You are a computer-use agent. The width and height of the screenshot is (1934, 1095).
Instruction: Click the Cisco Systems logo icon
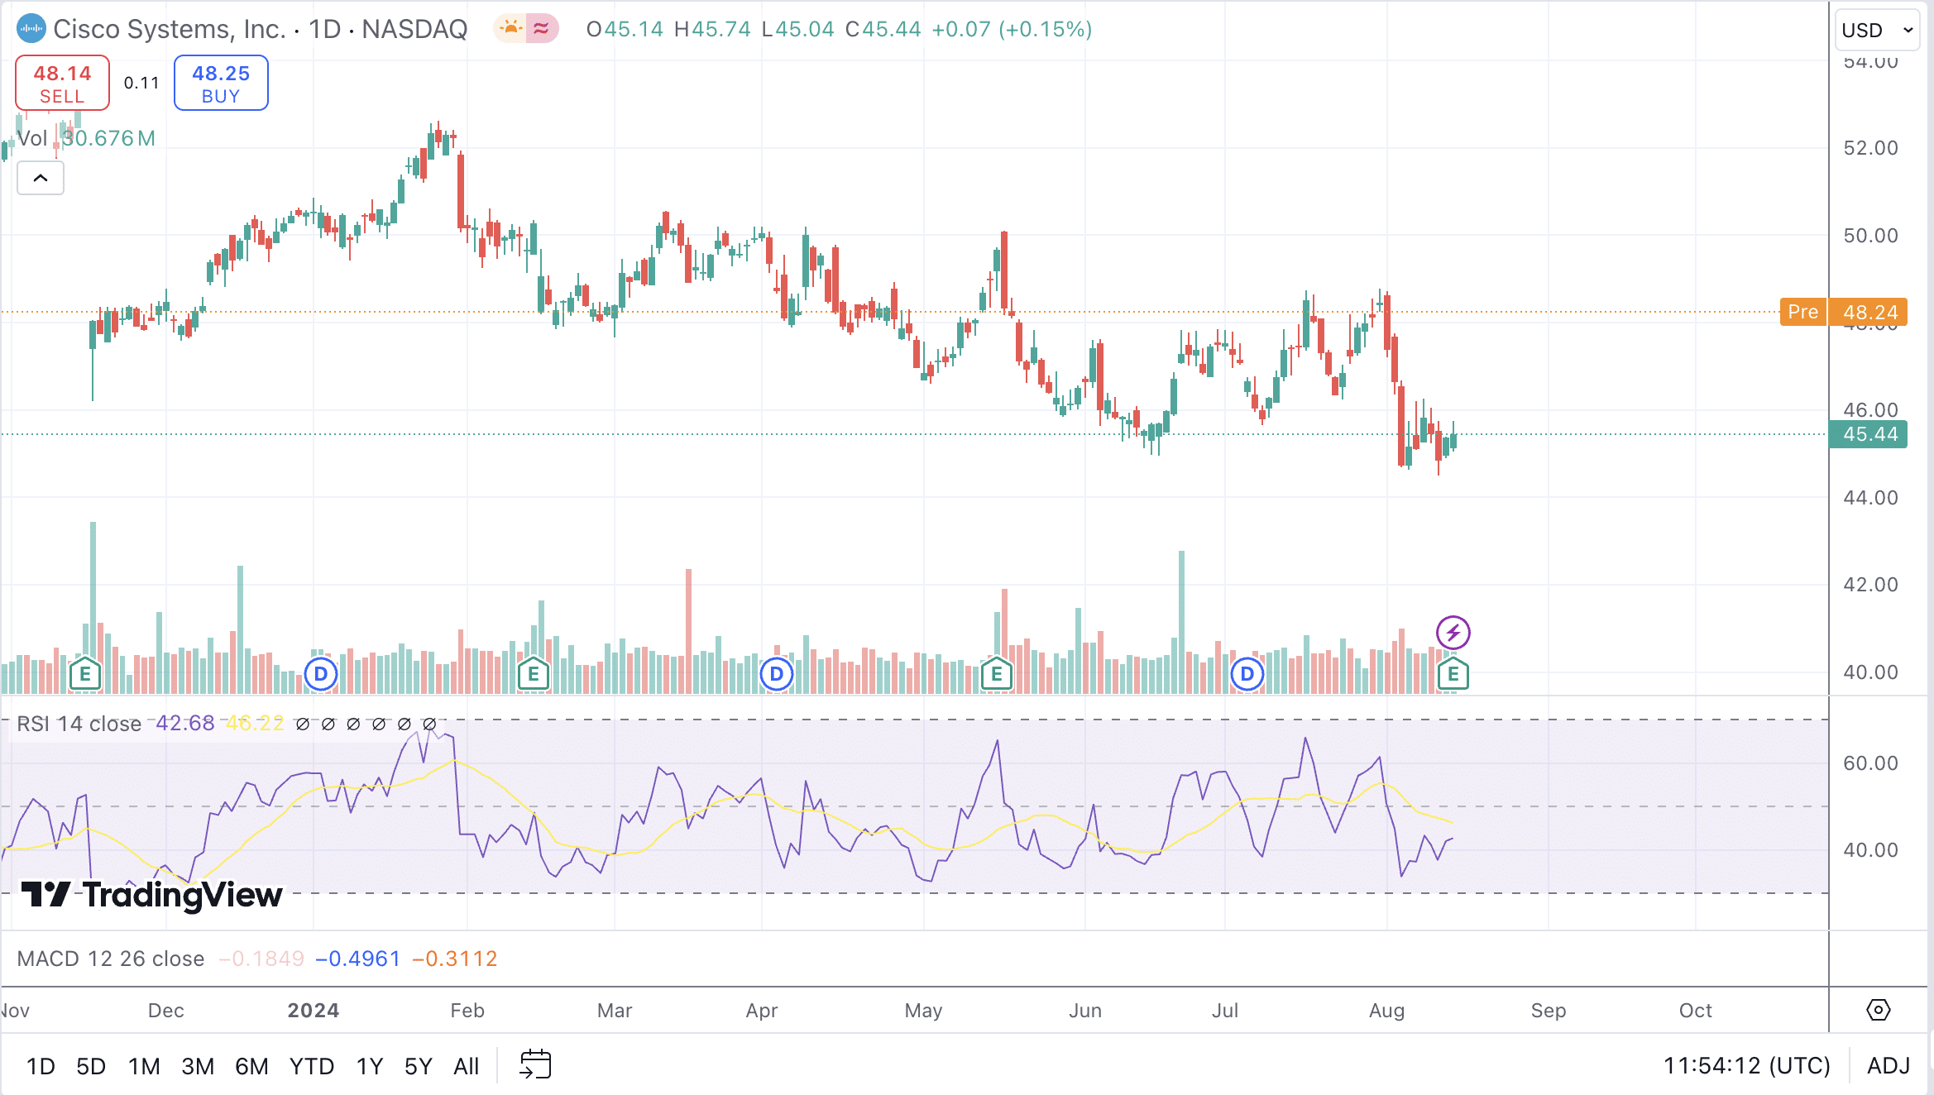31,29
